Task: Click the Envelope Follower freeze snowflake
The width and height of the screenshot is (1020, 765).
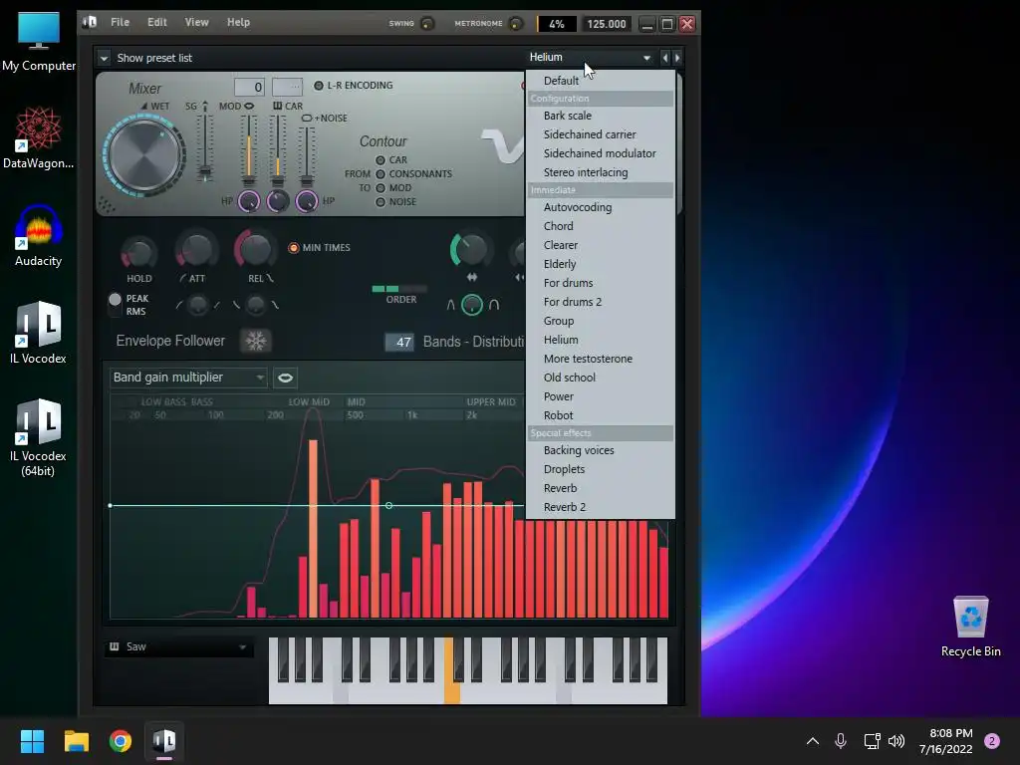Action: [256, 341]
